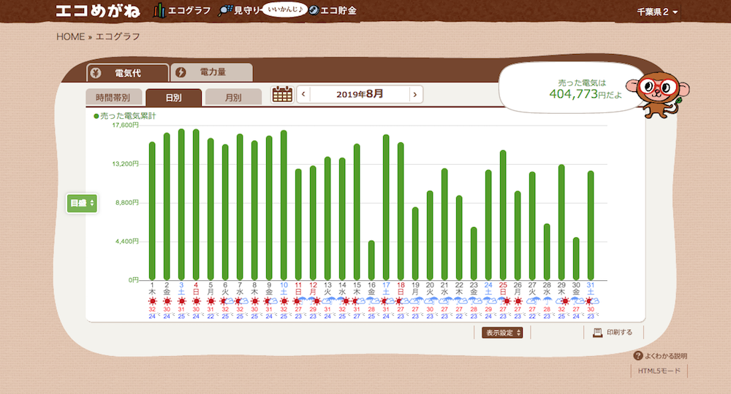Click the printer icon for 印刷する
The image size is (731, 394).
pyautogui.click(x=597, y=332)
